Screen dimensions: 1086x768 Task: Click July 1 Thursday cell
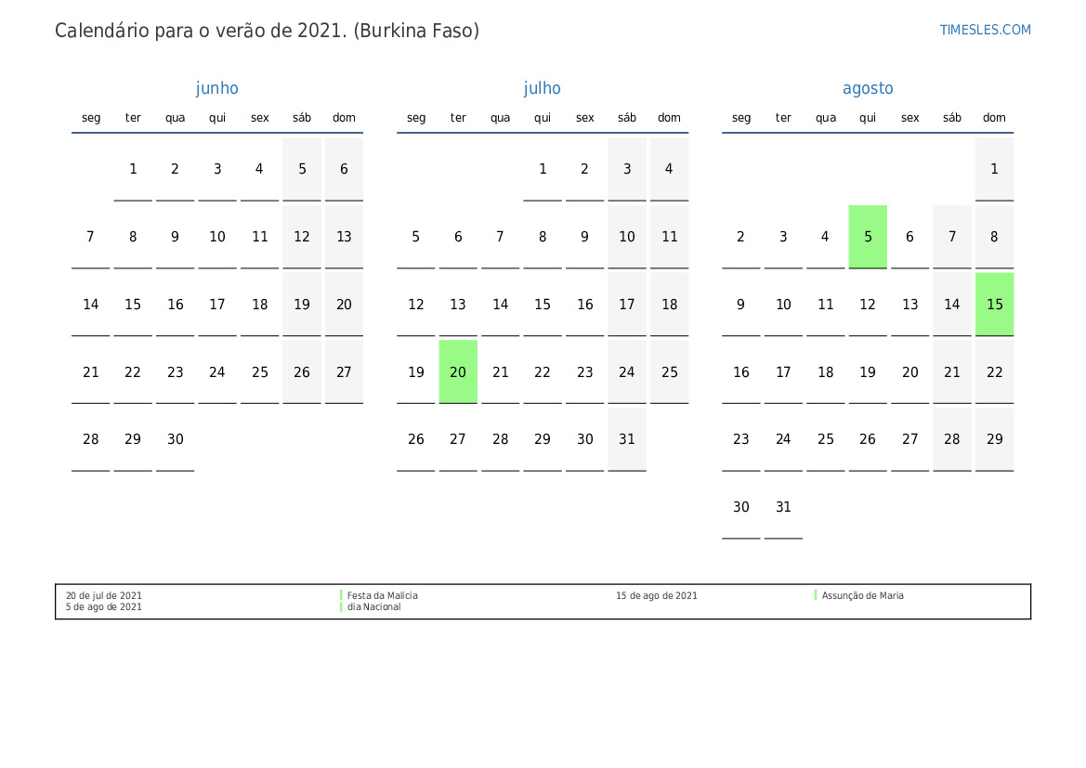[x=543, y=169]
